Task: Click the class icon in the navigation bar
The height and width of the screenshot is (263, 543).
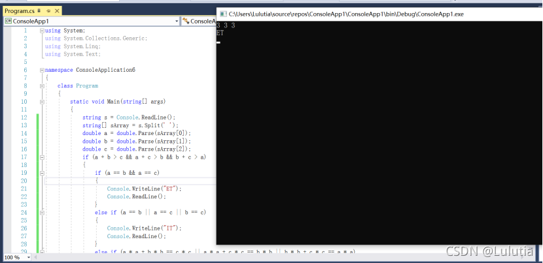Action: point(186,21)
